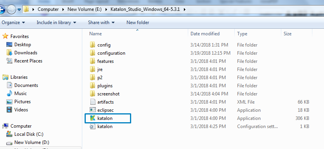This screenshot has height=149, width=324.
Task: Sort by the Size column header
Action: pos(288,34)
